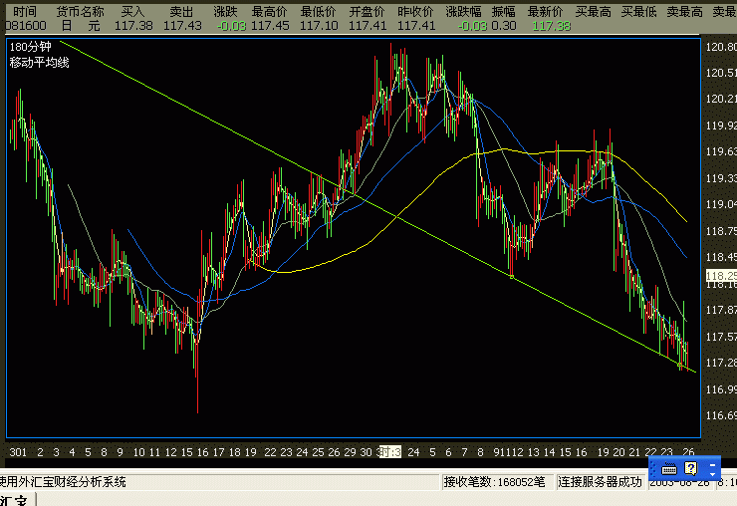Click the 119.04 price axis label

721,204
